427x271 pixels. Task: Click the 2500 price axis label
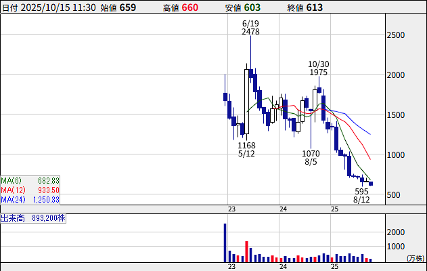396,35
